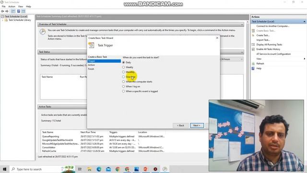The height and width of the screenshot is (173, 307).
Task: Select the Action wizard step
Action: click(92, 65)
